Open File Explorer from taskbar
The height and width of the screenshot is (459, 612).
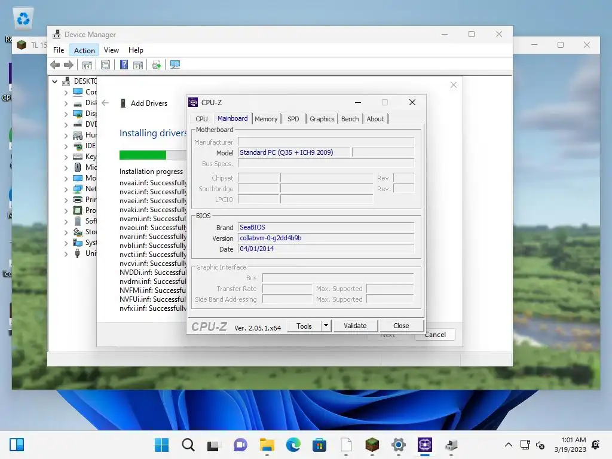(x=267, y=445)
